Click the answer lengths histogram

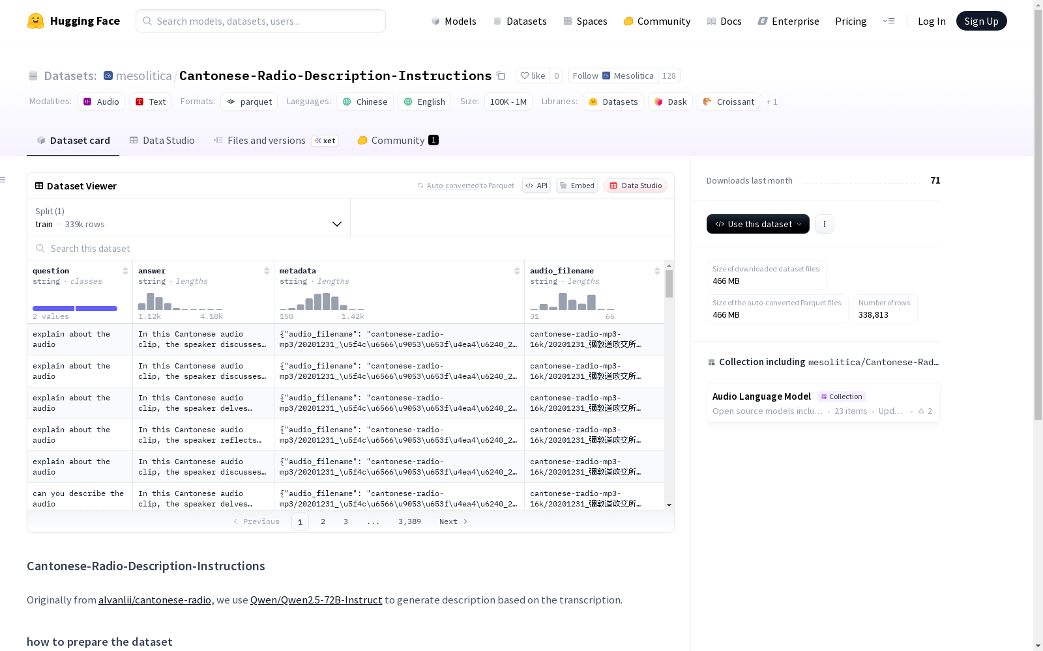pos(181,301)
